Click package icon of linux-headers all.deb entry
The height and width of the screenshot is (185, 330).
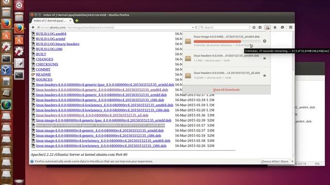click(188, 76)
